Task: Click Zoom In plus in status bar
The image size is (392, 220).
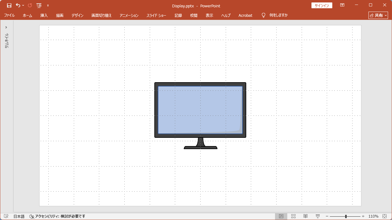Action: (x=363, y=216)
